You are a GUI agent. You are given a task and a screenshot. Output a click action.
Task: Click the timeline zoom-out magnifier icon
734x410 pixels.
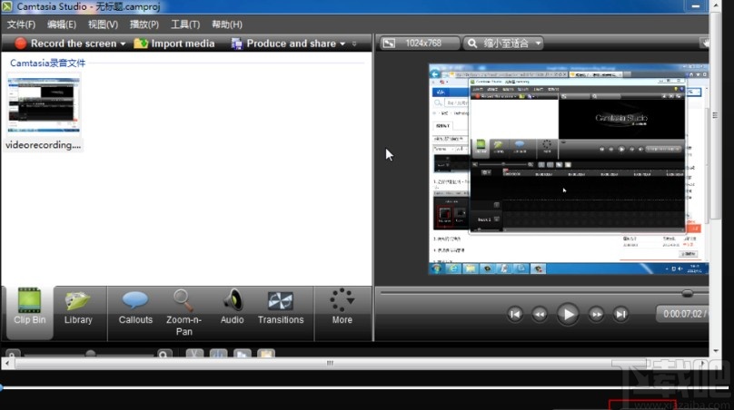[x=13, y=355]
